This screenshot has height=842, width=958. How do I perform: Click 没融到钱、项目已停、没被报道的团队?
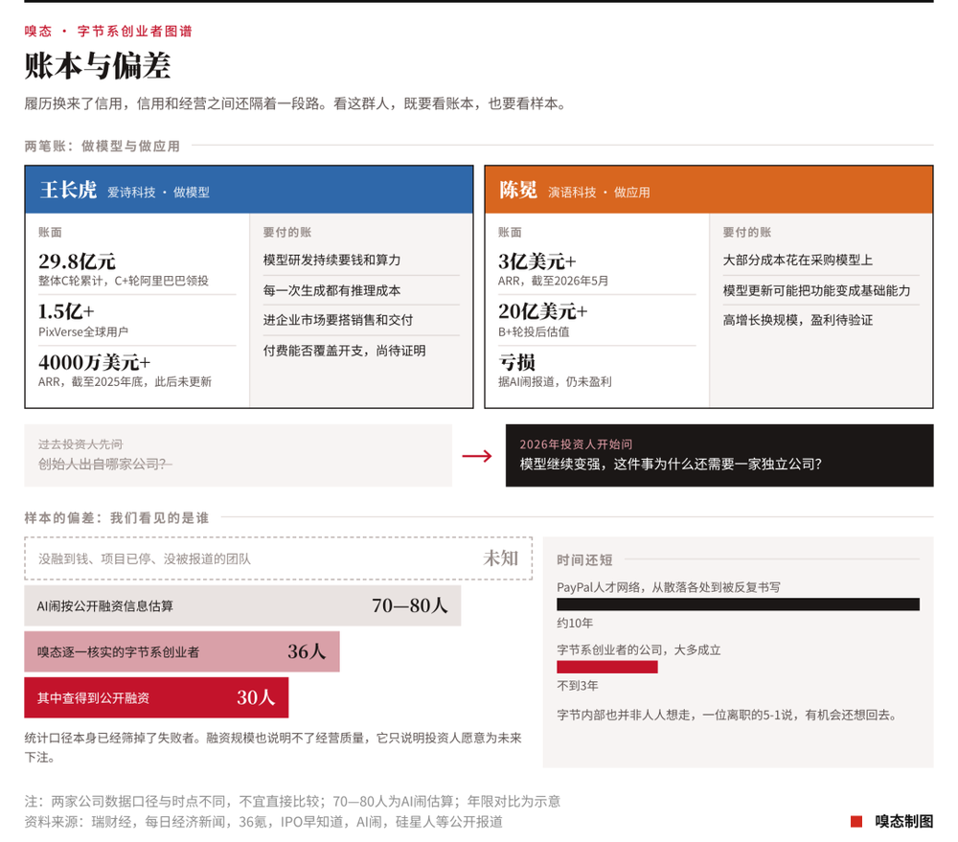145,559
